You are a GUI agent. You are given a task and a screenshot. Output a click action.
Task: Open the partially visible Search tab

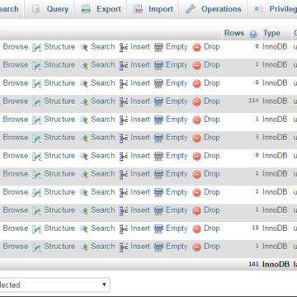coord(10,9)
